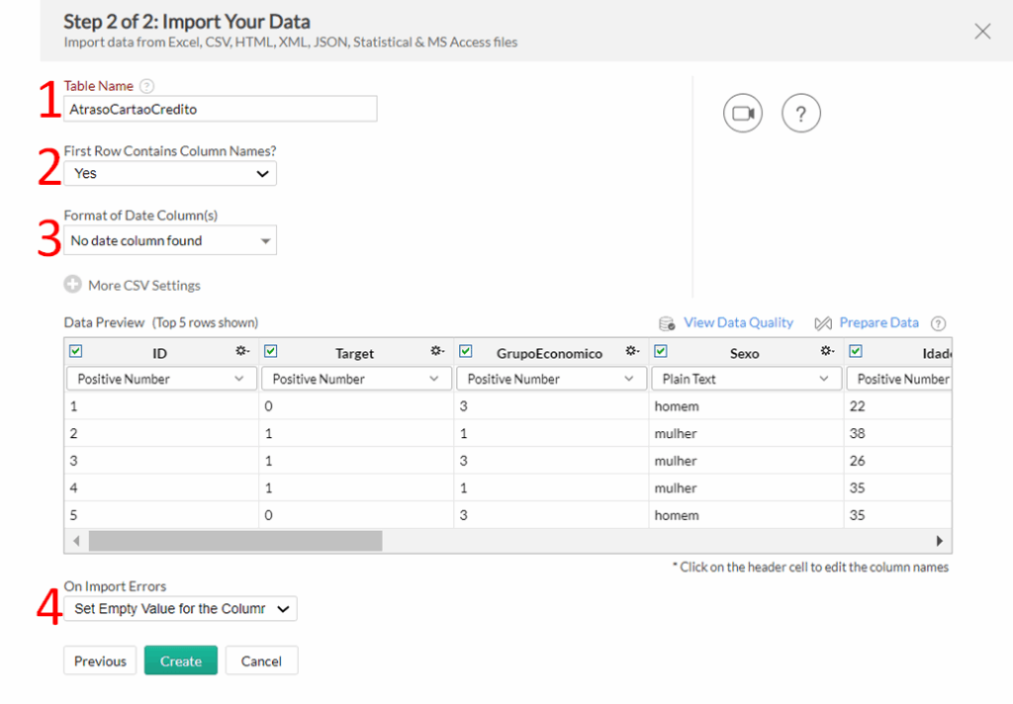The width and height of the screenshot is (1013, 704).
Task: Open Format of Date Column(s) dropdown
Action: pos(170,240)
